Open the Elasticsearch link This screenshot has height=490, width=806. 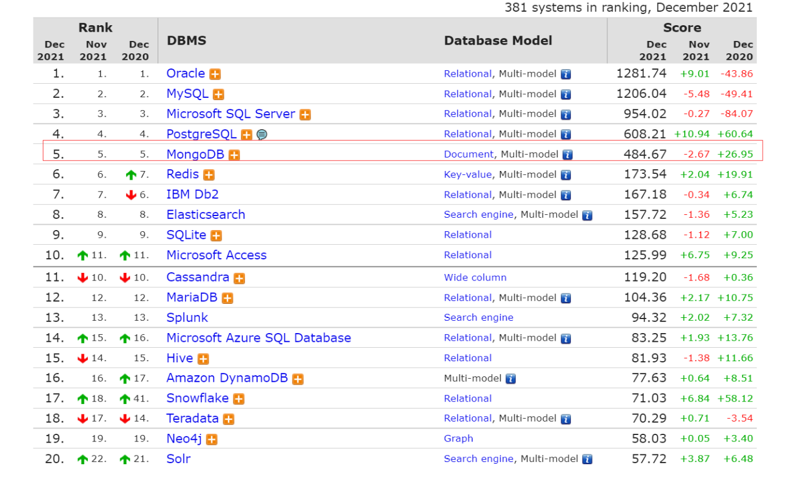[x=206, y=214]
